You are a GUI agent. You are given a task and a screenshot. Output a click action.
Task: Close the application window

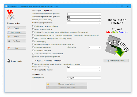pos(128,6)
